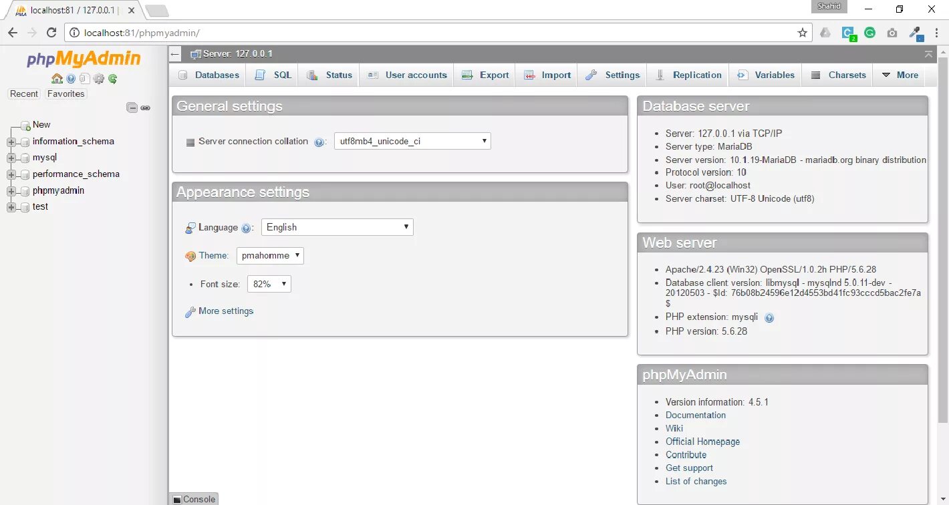Click help icon next to Language

pos(246,228)
